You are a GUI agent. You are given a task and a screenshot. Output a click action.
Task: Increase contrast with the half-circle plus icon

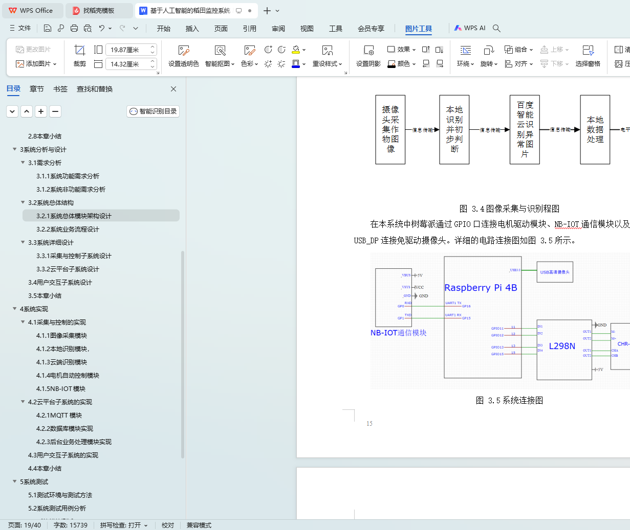coord(268,50)
